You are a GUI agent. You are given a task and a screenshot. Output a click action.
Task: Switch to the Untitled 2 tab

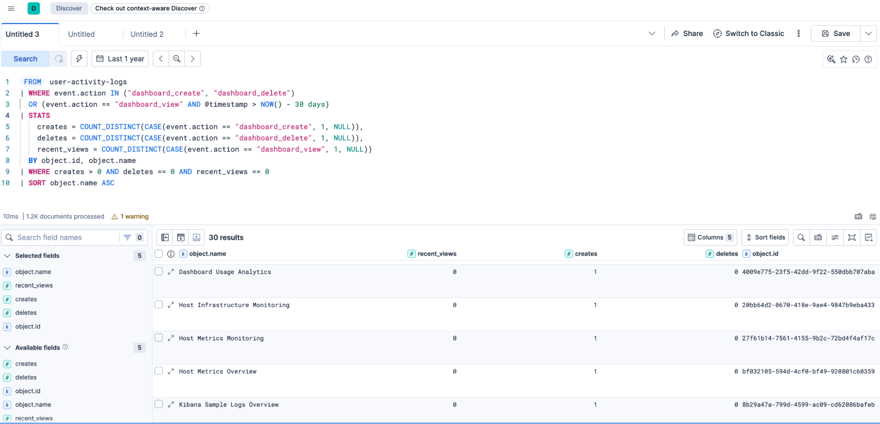click(147, 34)
